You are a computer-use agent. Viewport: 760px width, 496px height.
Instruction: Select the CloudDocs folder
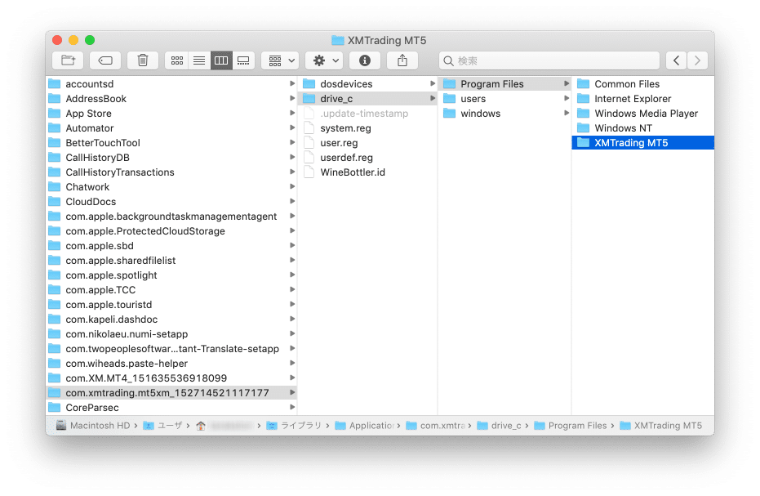pyautogui.click(x=171, y=201)
